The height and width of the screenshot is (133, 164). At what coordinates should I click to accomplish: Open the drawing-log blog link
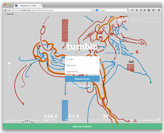point(149,120)
